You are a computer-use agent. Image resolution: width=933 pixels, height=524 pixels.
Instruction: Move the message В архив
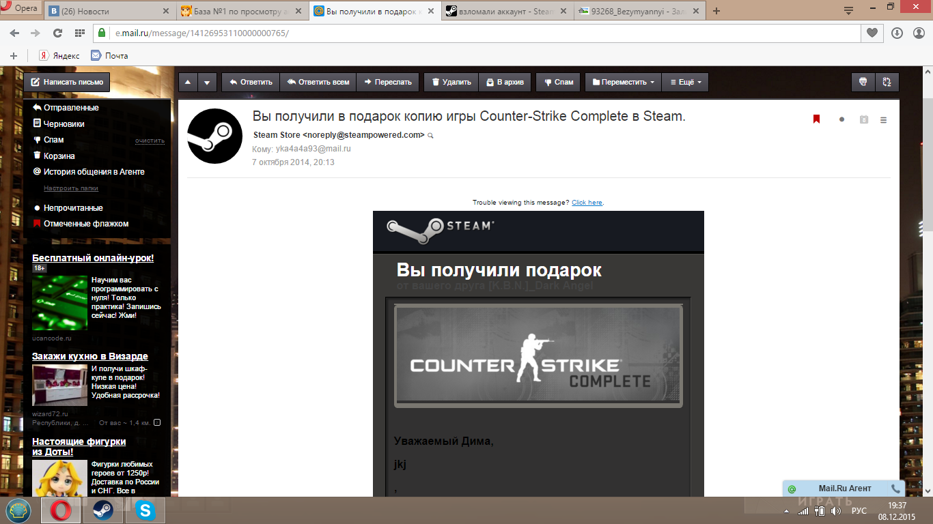(x=505, y=82)
